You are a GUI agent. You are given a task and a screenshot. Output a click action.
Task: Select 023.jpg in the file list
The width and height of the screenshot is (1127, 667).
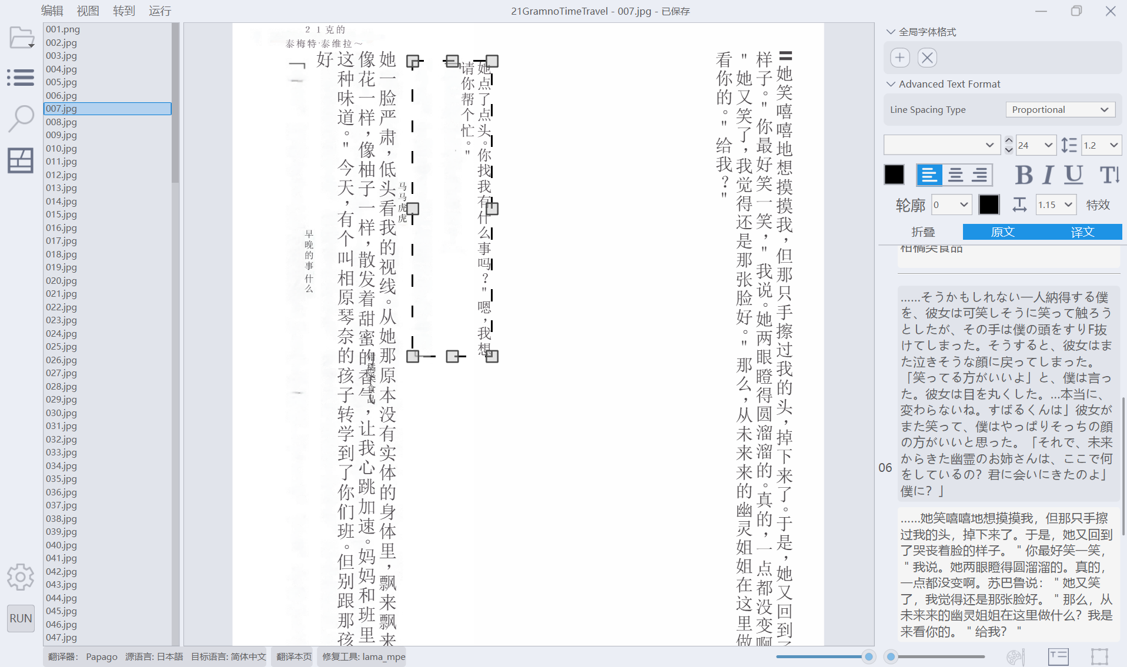[107, 320]
